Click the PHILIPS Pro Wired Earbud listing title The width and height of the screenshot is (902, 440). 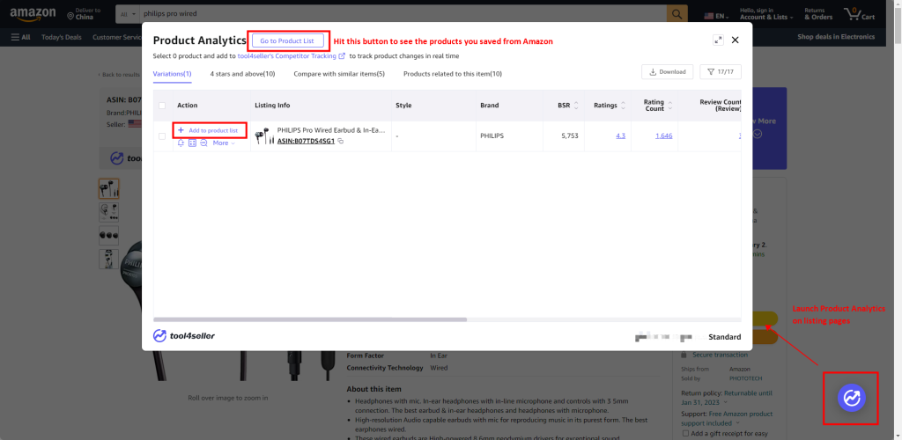coord(331,130)
